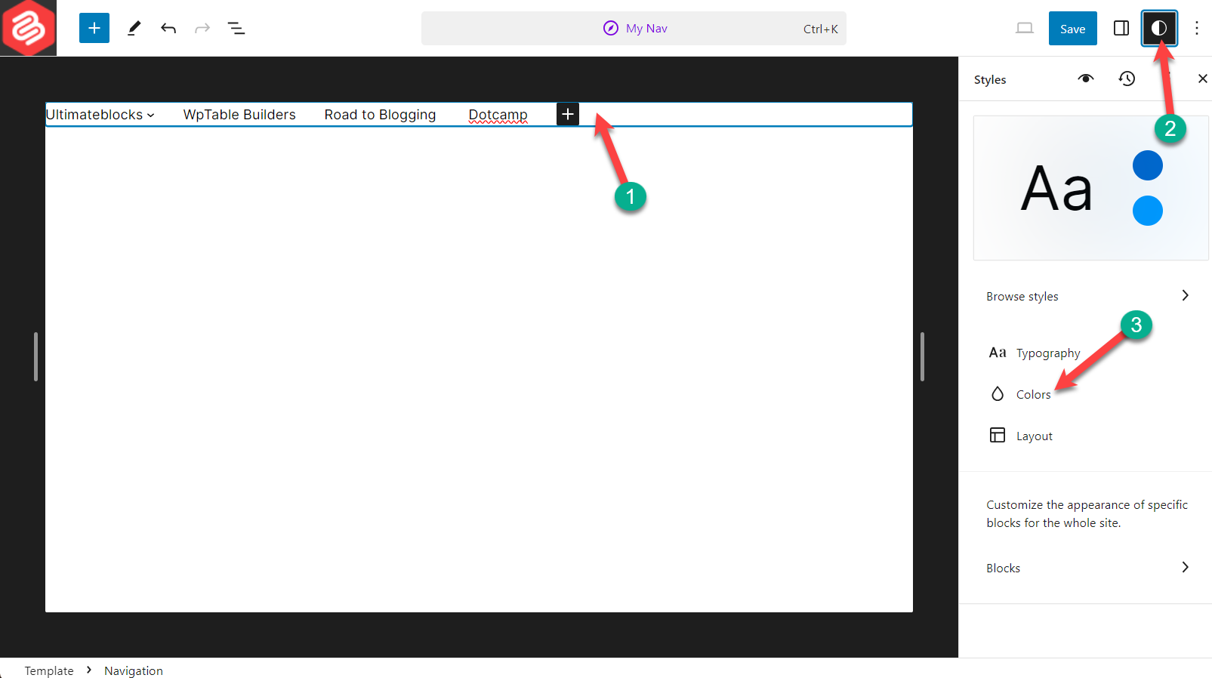Image resolution: width=1212 pixels, height=678 pixels.
Task: Click the Save button
Action: click(1072, 29)
